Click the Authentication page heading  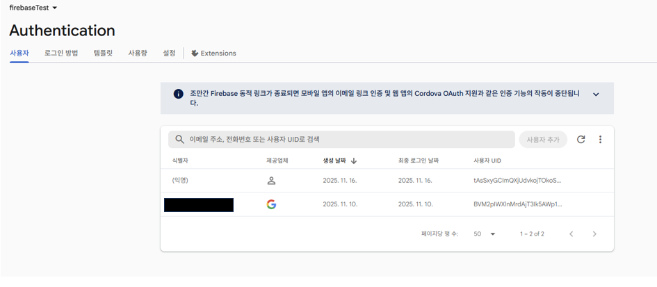pyautogui.click(x=62, y=31)
